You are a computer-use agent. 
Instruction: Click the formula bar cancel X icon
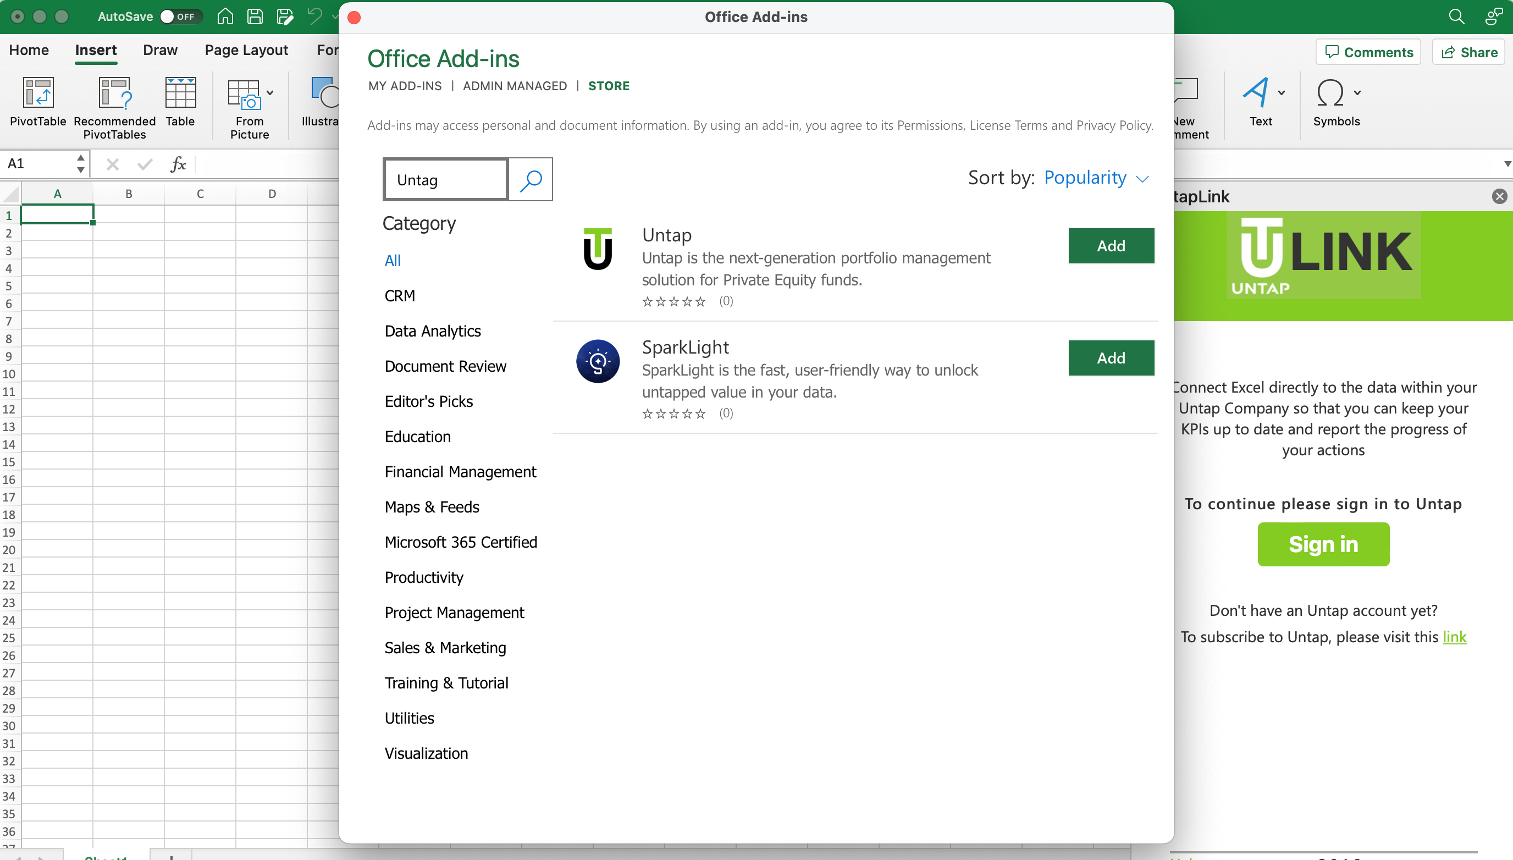coord(112,164)
